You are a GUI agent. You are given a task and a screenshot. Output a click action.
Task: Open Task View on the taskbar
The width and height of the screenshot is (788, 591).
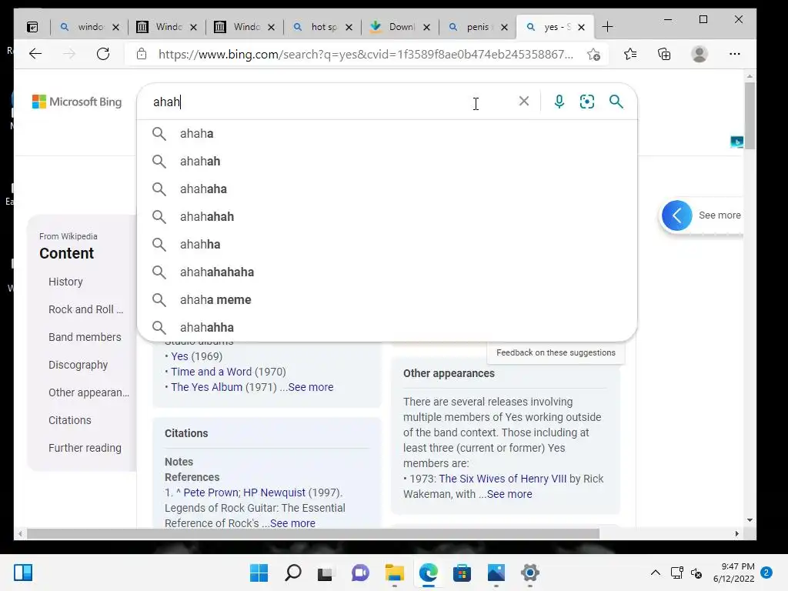(325, 573)
